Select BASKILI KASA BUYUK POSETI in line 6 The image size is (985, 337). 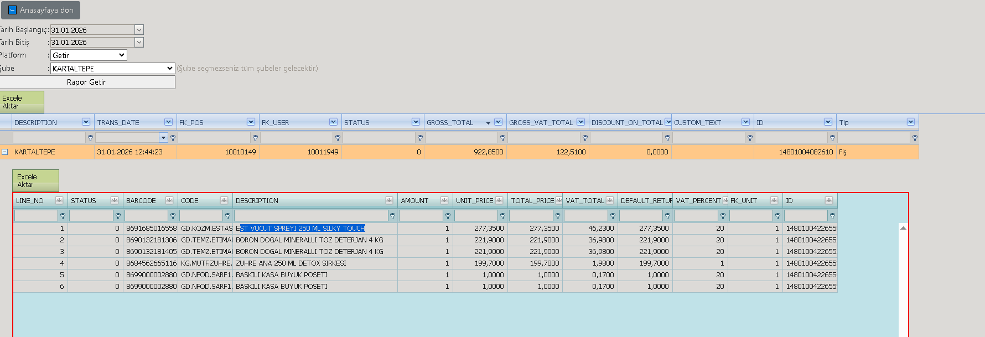click(x=315, y=286)
